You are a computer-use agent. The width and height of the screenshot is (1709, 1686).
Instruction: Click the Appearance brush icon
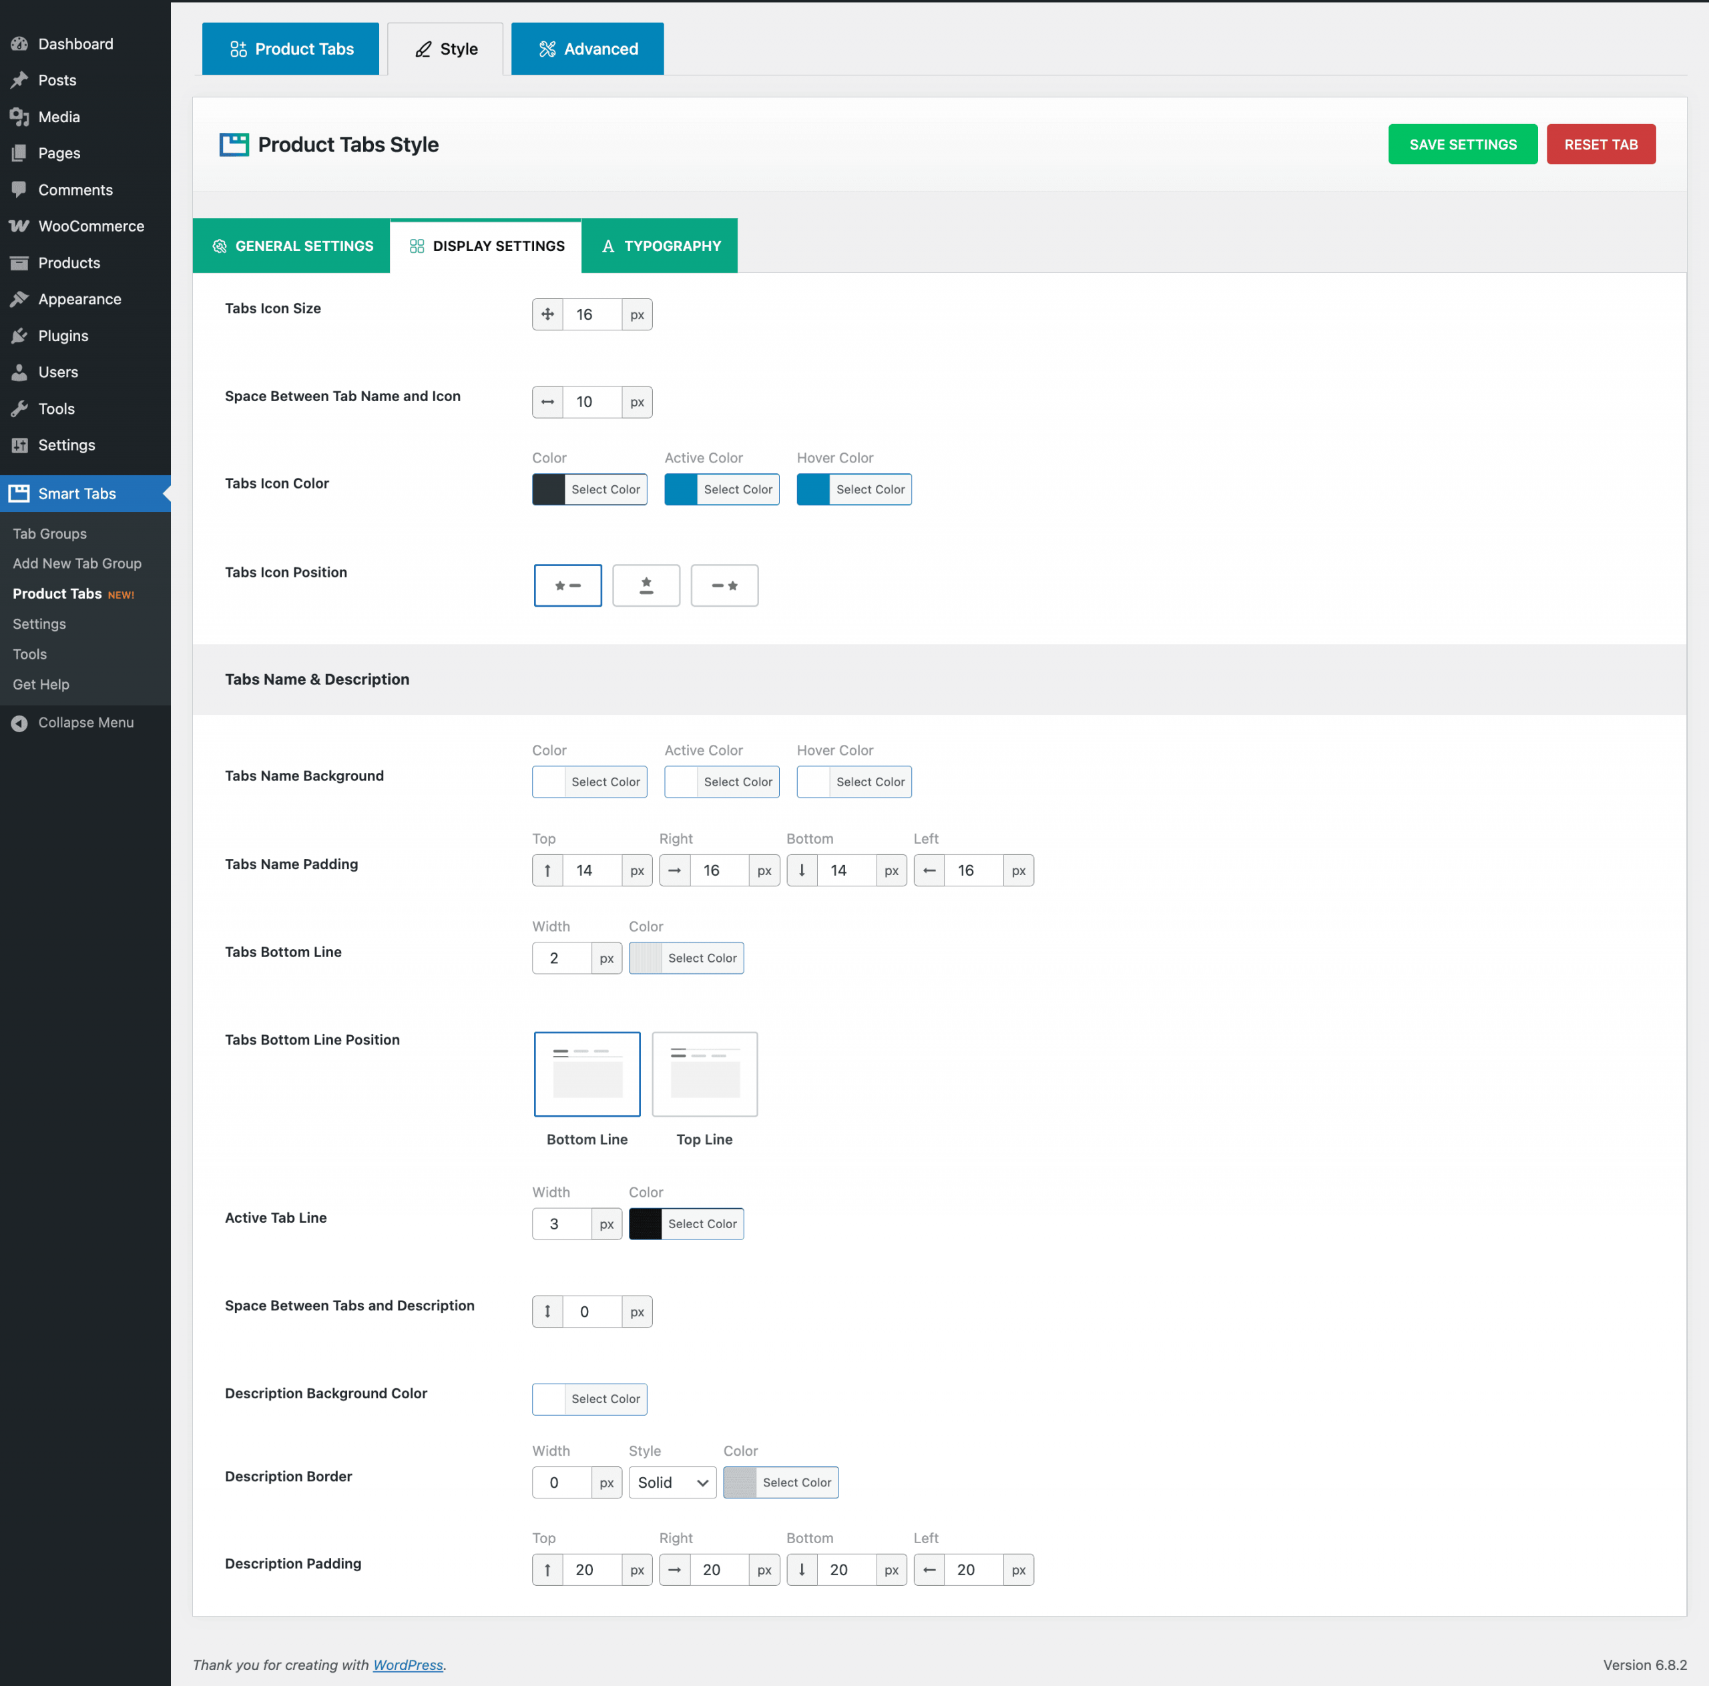point(19,299)
